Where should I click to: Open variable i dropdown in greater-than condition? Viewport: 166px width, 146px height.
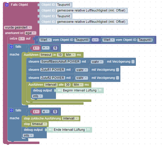[x=36, y=48]
